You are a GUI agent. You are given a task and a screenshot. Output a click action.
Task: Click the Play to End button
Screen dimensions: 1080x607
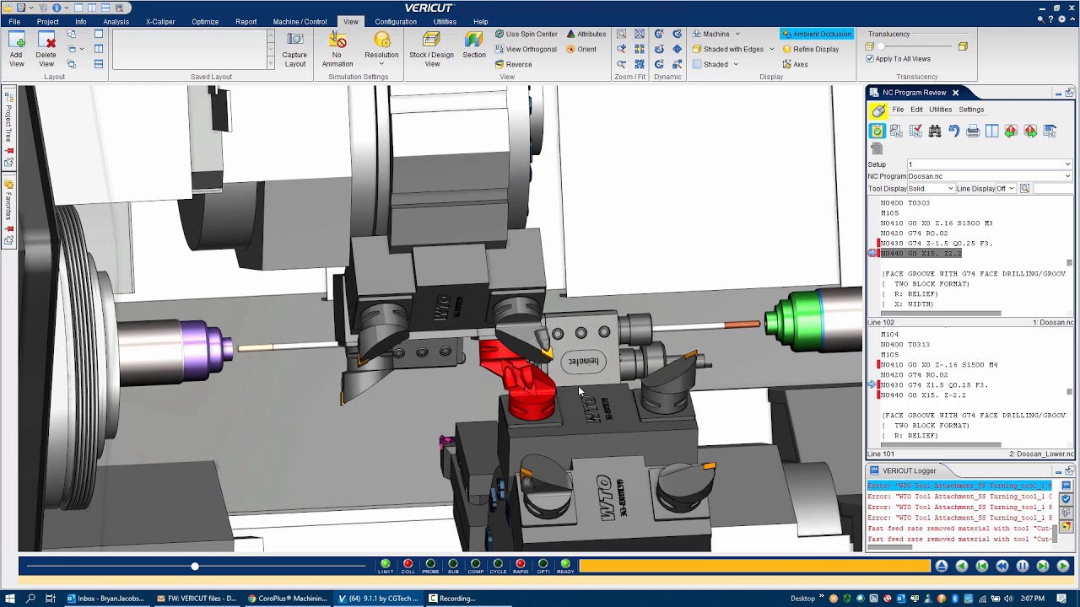pos(1063,567)
